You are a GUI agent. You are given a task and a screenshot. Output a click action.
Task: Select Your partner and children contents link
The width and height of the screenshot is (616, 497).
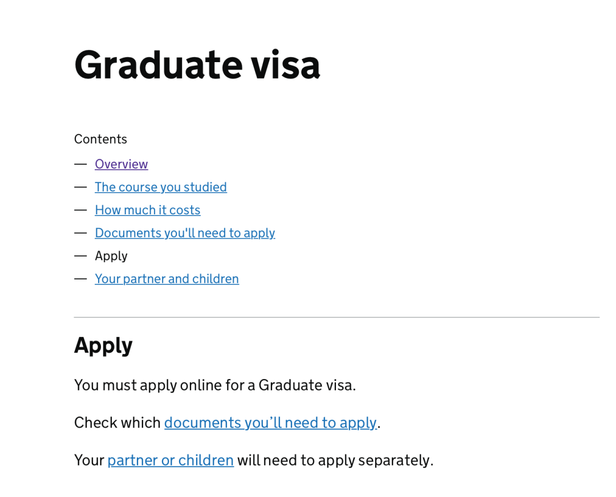(x=167, y=279)
